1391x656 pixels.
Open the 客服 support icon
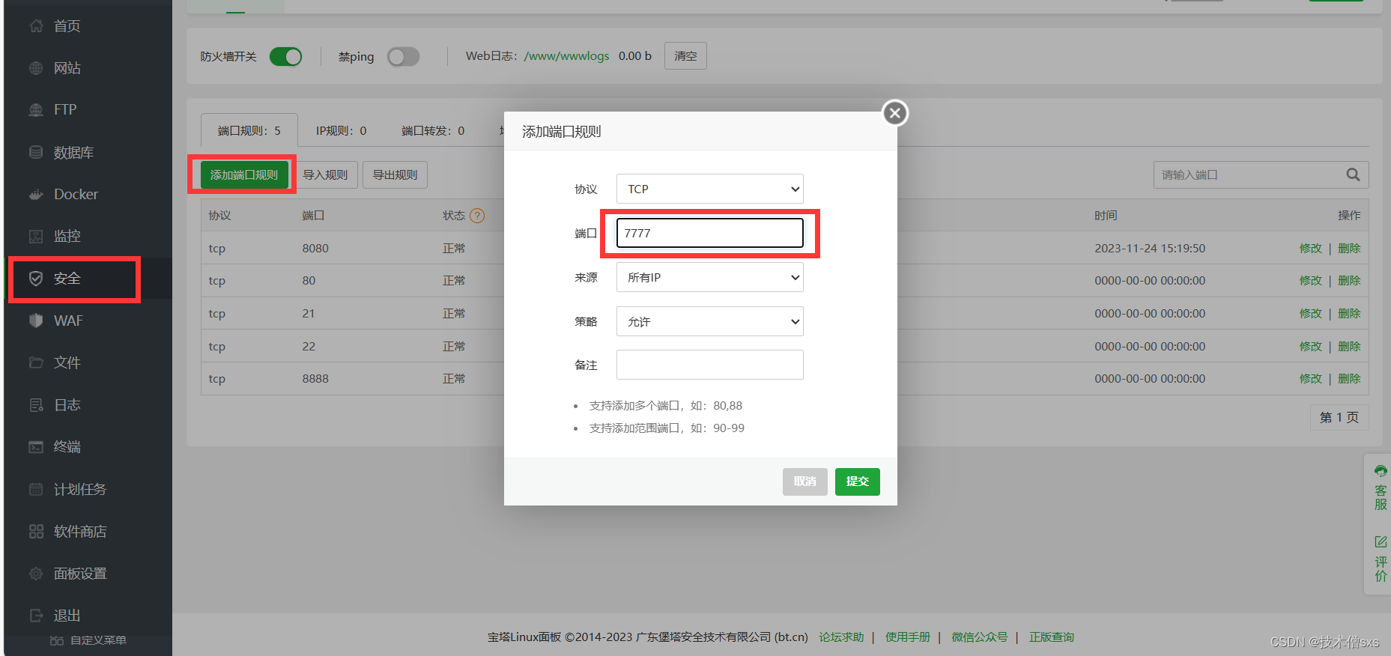(x=1381, y=471)
